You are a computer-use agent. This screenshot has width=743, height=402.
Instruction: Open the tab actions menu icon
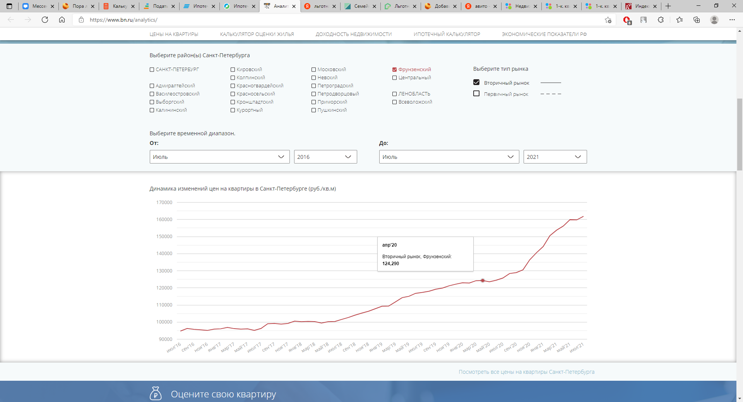[9, 6]
